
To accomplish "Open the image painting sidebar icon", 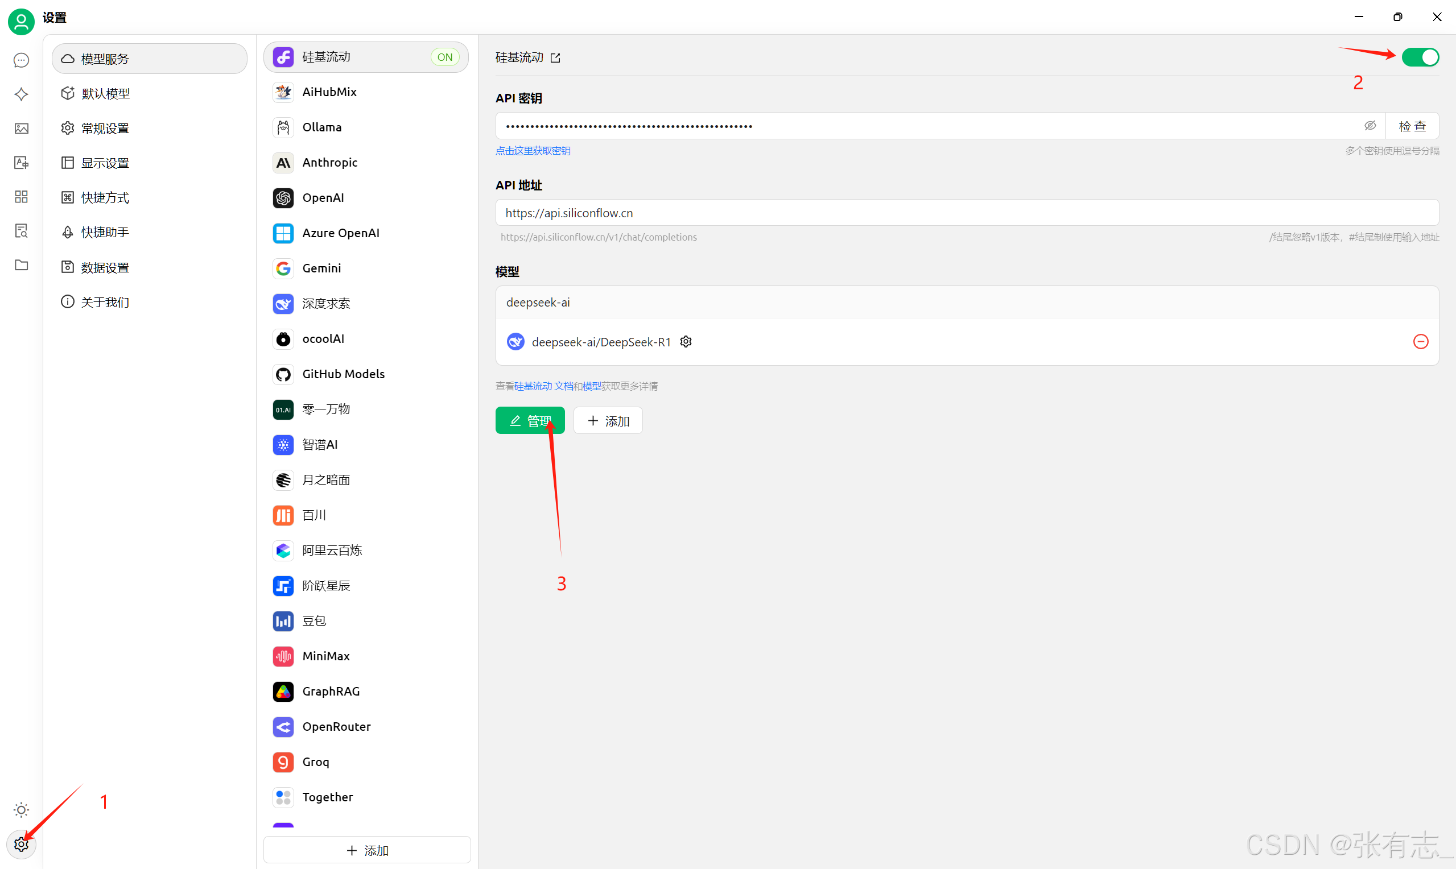I will [21, 128].
